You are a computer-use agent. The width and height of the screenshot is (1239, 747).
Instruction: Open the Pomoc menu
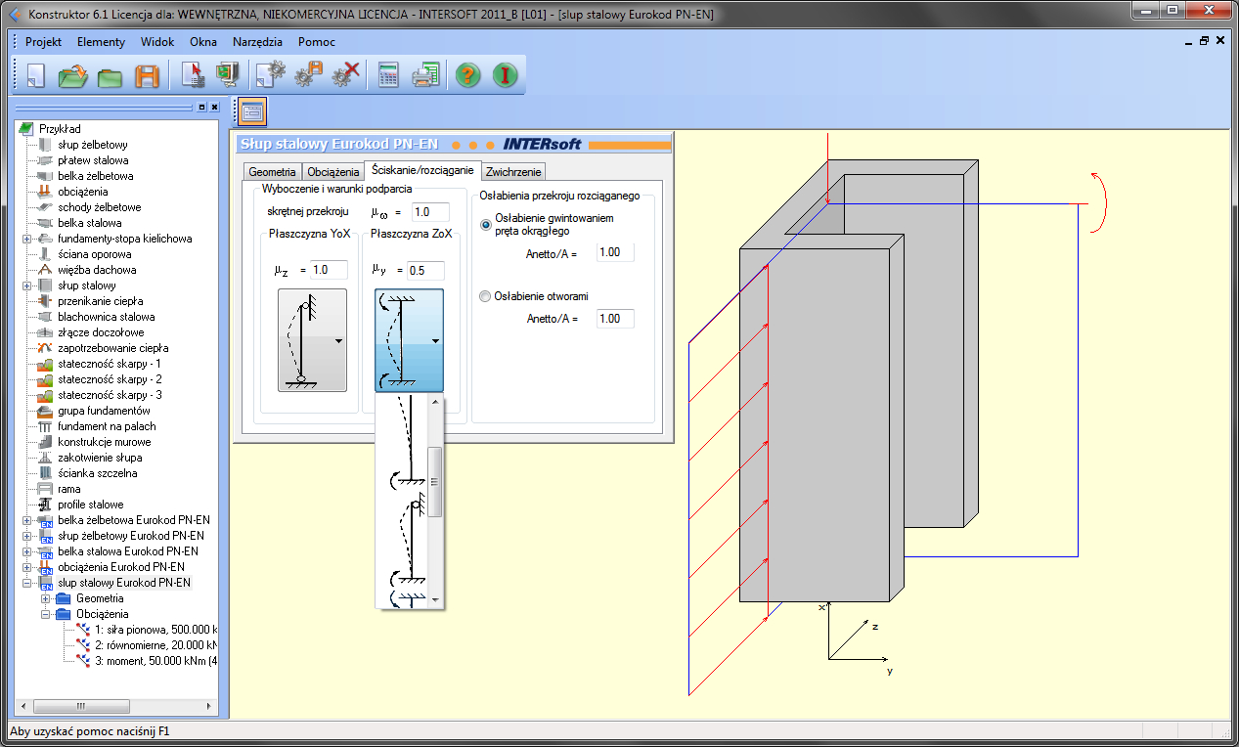[317, 42]
